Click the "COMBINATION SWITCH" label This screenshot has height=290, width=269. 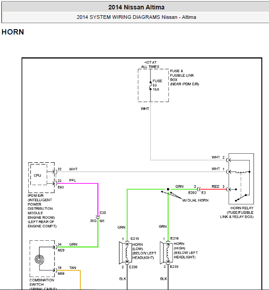point(42,282)
